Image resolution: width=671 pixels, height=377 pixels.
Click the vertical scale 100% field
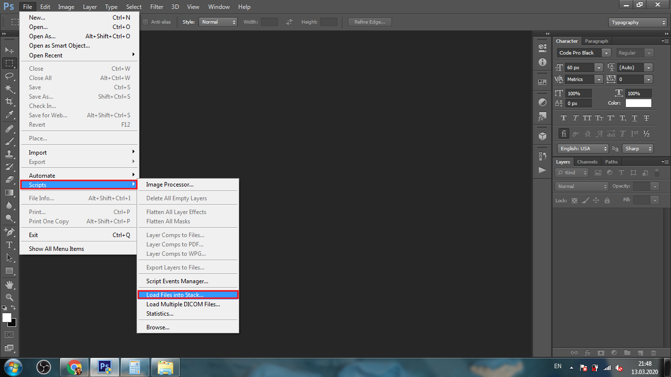[x=578, y=93]
